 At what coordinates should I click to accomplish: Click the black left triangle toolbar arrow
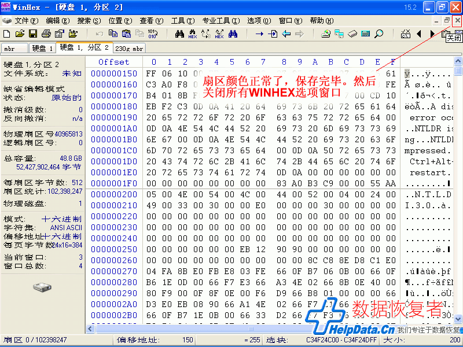click(418, 34)
